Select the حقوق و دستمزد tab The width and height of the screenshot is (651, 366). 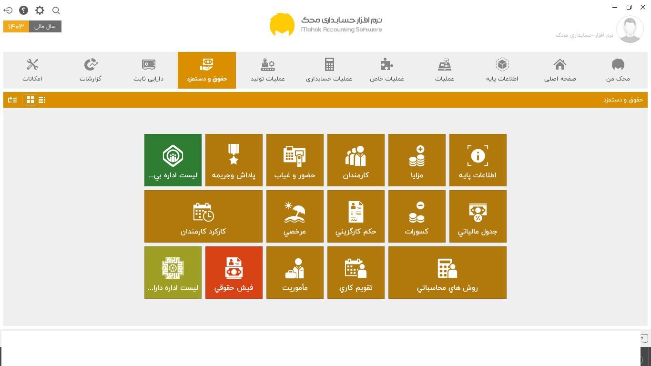[207, 70]
